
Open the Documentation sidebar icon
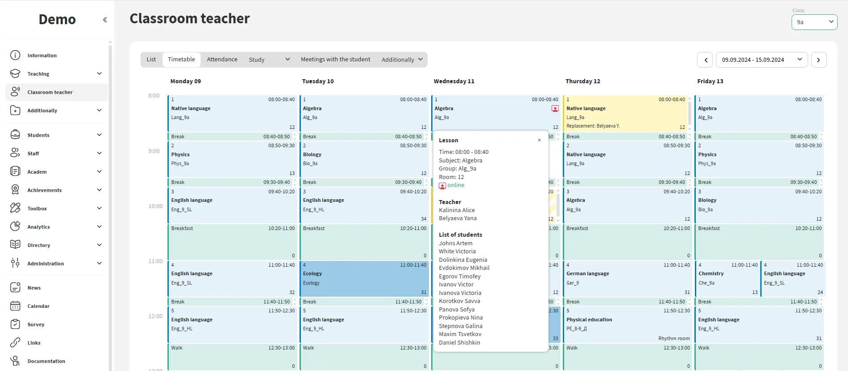(x=15, y=361)
